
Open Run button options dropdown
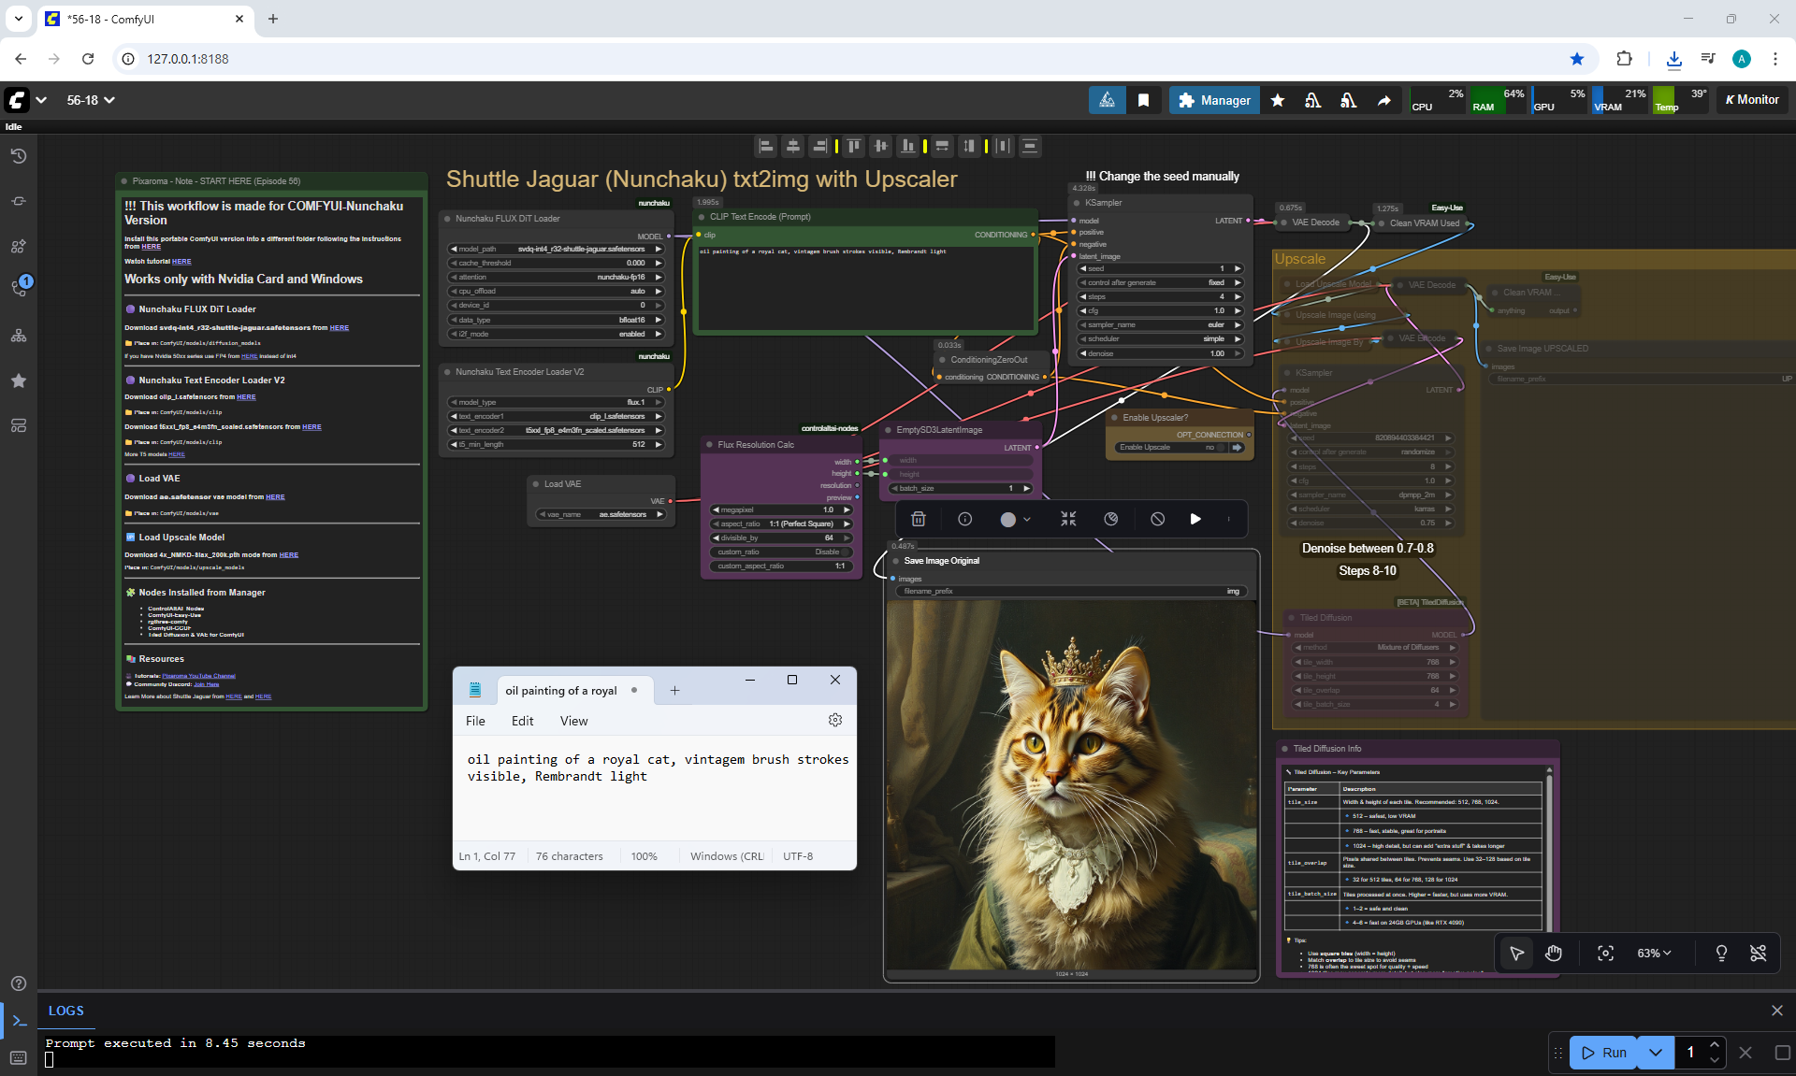point(1655,1052)
